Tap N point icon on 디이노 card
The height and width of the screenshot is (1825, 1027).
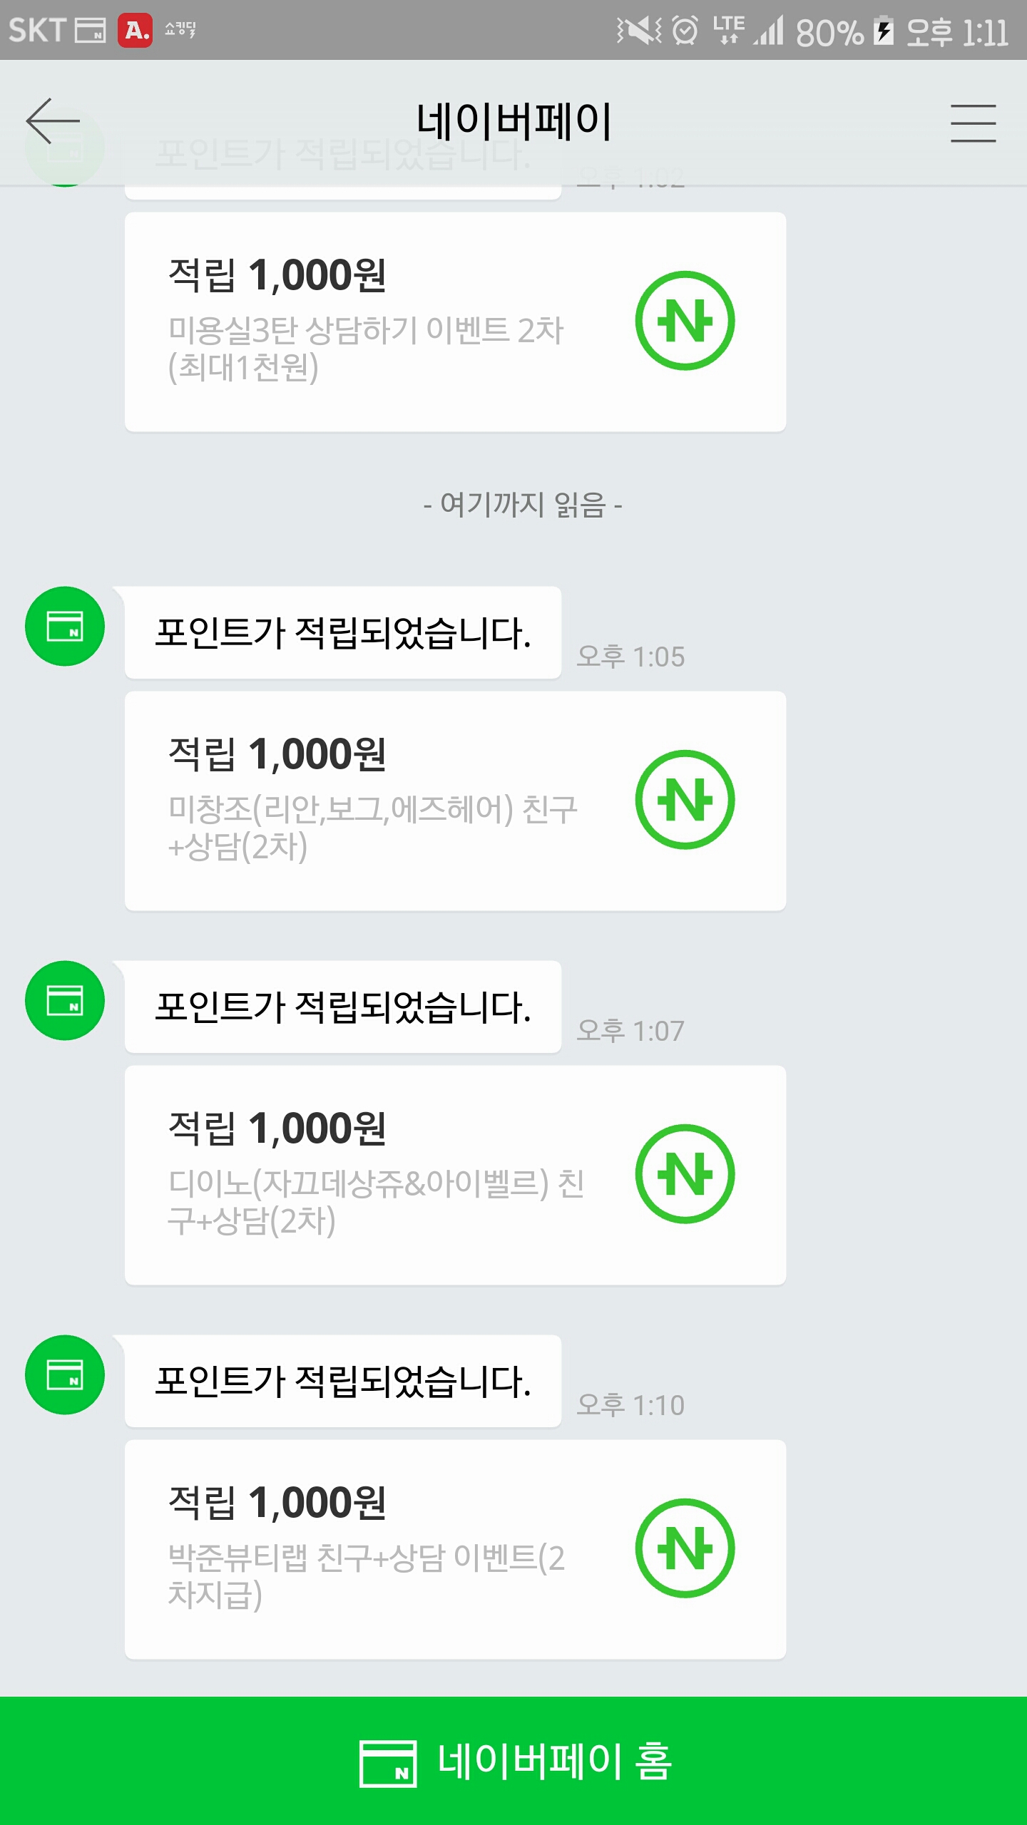tap(685, 1174)
